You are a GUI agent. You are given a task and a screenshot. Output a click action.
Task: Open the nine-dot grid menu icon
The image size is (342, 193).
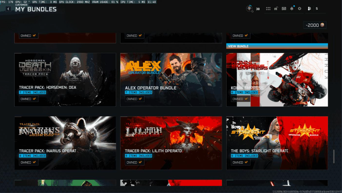268,9
